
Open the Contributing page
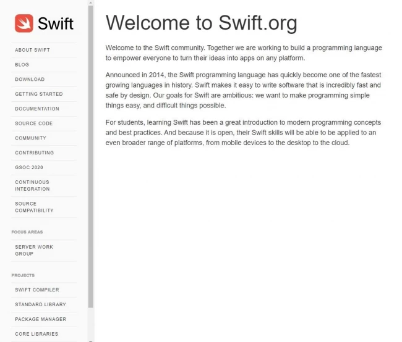tap(35, 153)
